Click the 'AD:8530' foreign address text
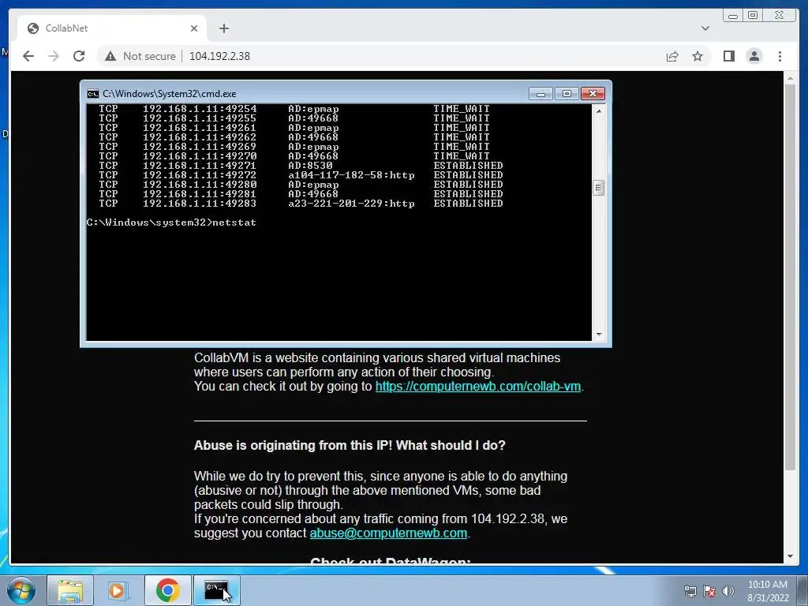Image resolution: width=808 pixels, height=606 pixels. tap(310, 166)
